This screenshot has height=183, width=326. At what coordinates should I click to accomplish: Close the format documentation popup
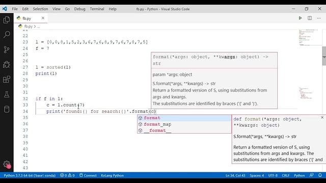[x=322, y=117]
